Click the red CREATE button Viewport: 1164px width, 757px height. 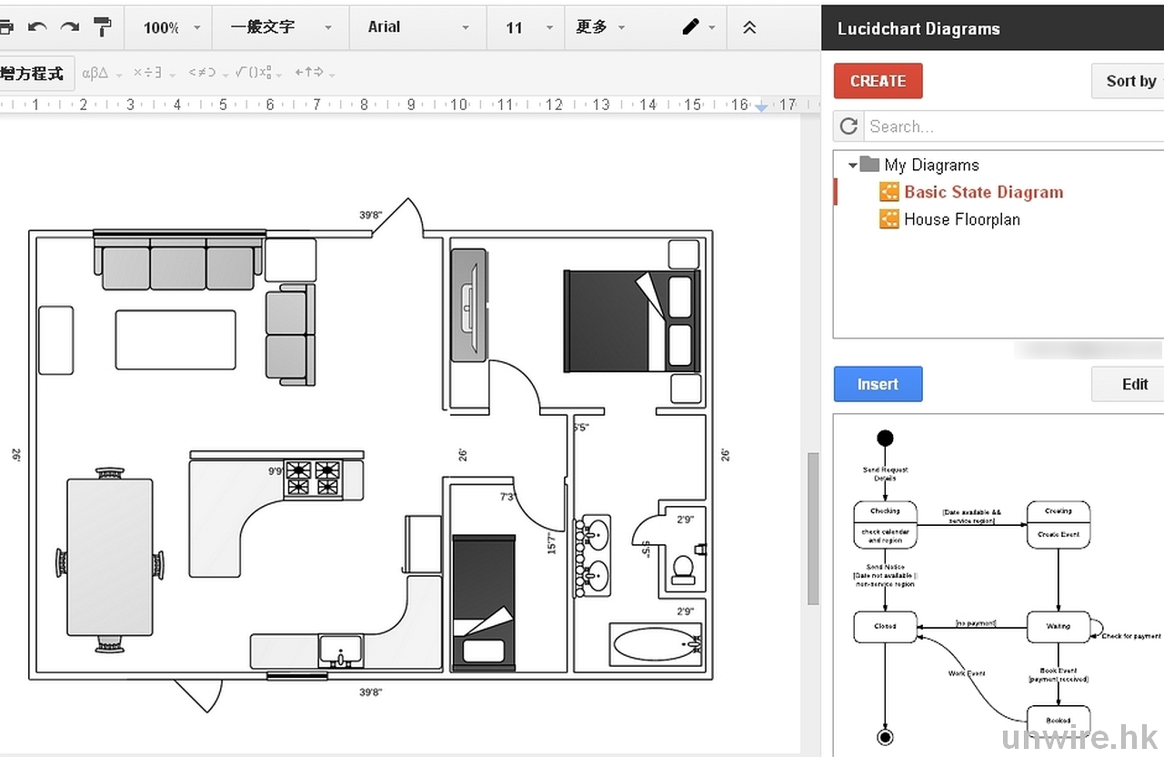pos(878,81)
